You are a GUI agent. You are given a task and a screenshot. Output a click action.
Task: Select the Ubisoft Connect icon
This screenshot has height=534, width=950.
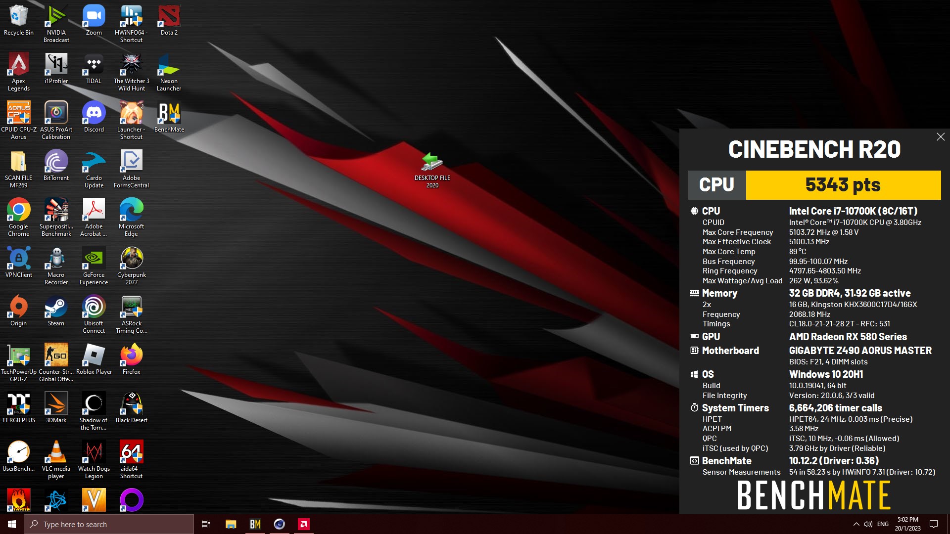pos(94,315)
